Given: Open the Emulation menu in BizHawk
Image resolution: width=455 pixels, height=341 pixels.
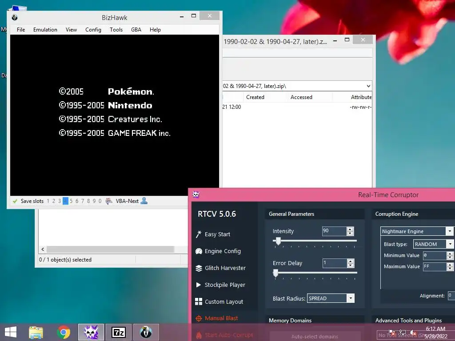Looking at the screenshot, I should (45, 30).
